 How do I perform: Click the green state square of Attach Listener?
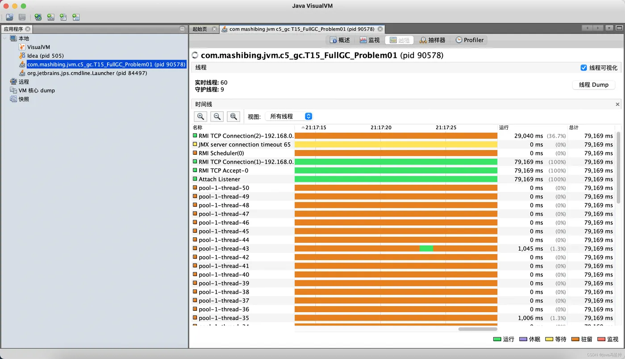tap(195, 179)
